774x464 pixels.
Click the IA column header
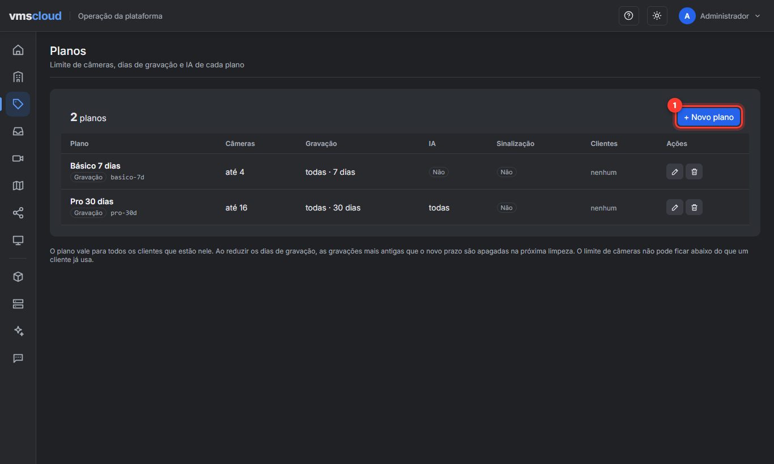tap(432, 144)
